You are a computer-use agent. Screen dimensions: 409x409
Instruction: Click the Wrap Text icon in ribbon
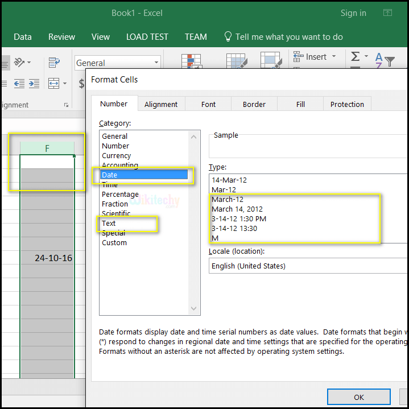55,63
